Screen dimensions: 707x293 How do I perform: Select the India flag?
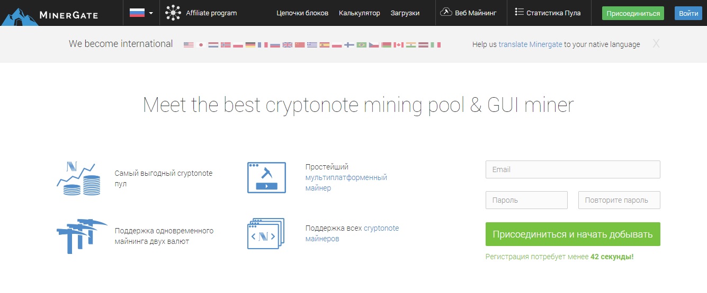click(x=411, y=45)
